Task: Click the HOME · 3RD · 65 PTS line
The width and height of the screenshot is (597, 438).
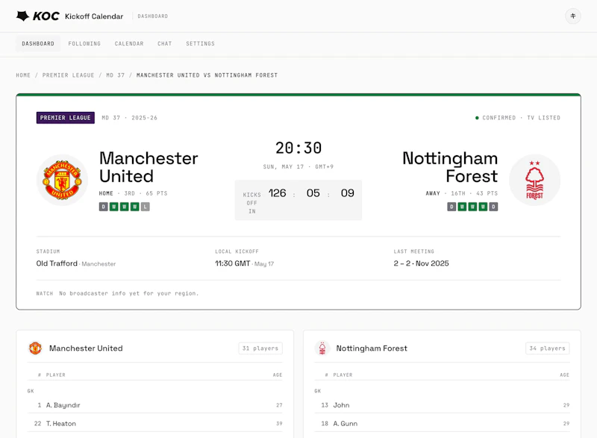Action: [x=134, y=193]
